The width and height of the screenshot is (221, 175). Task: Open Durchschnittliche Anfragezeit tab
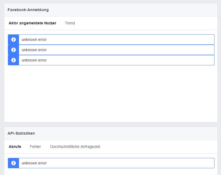[75, 147]
